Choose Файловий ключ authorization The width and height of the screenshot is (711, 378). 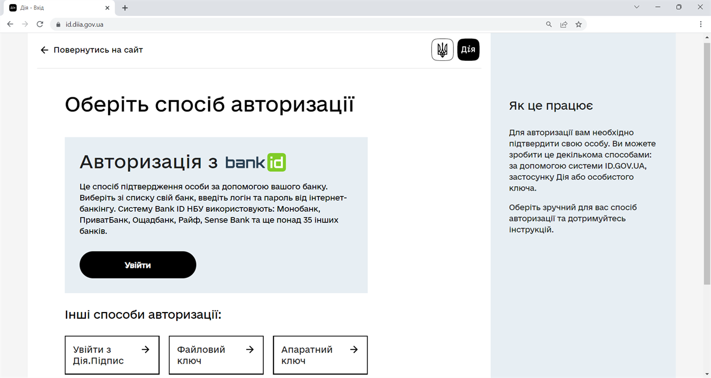216,355
